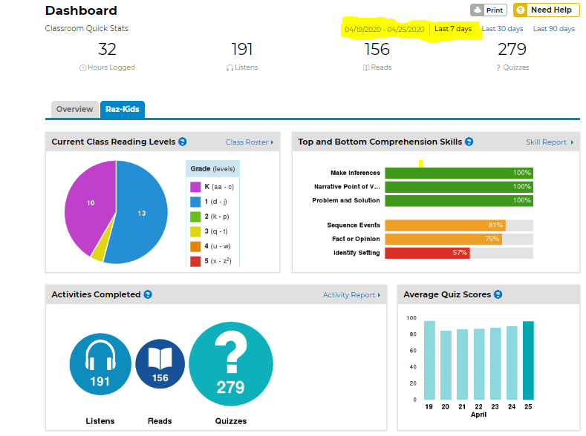Click the Problem and Solution 100% bar
The width and height of the screenshot is (586, 436).
pos(459,201)
